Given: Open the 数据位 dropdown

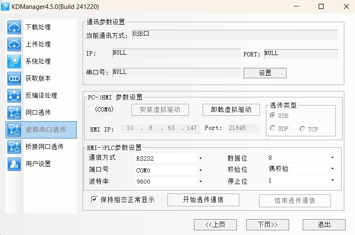Looking at the screenshot, I should 301,158.
